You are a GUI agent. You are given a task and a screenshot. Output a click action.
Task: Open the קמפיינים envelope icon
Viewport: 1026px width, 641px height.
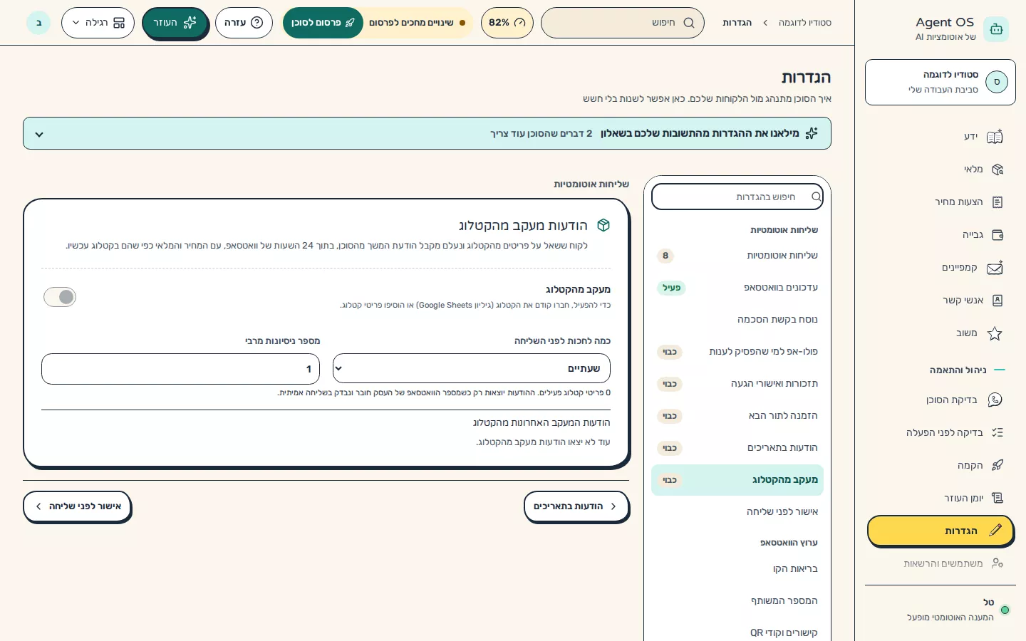click(995, 268)
